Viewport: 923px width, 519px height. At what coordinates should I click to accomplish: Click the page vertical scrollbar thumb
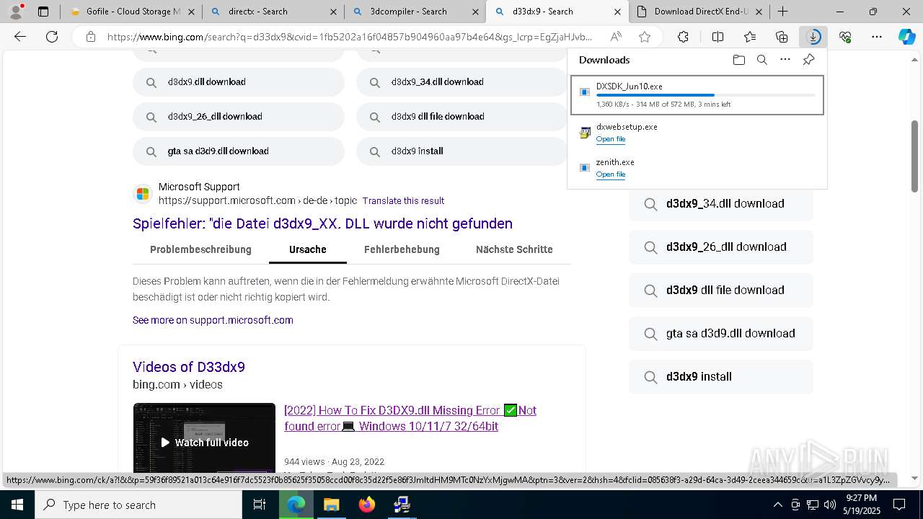click(x=915, y=156)
